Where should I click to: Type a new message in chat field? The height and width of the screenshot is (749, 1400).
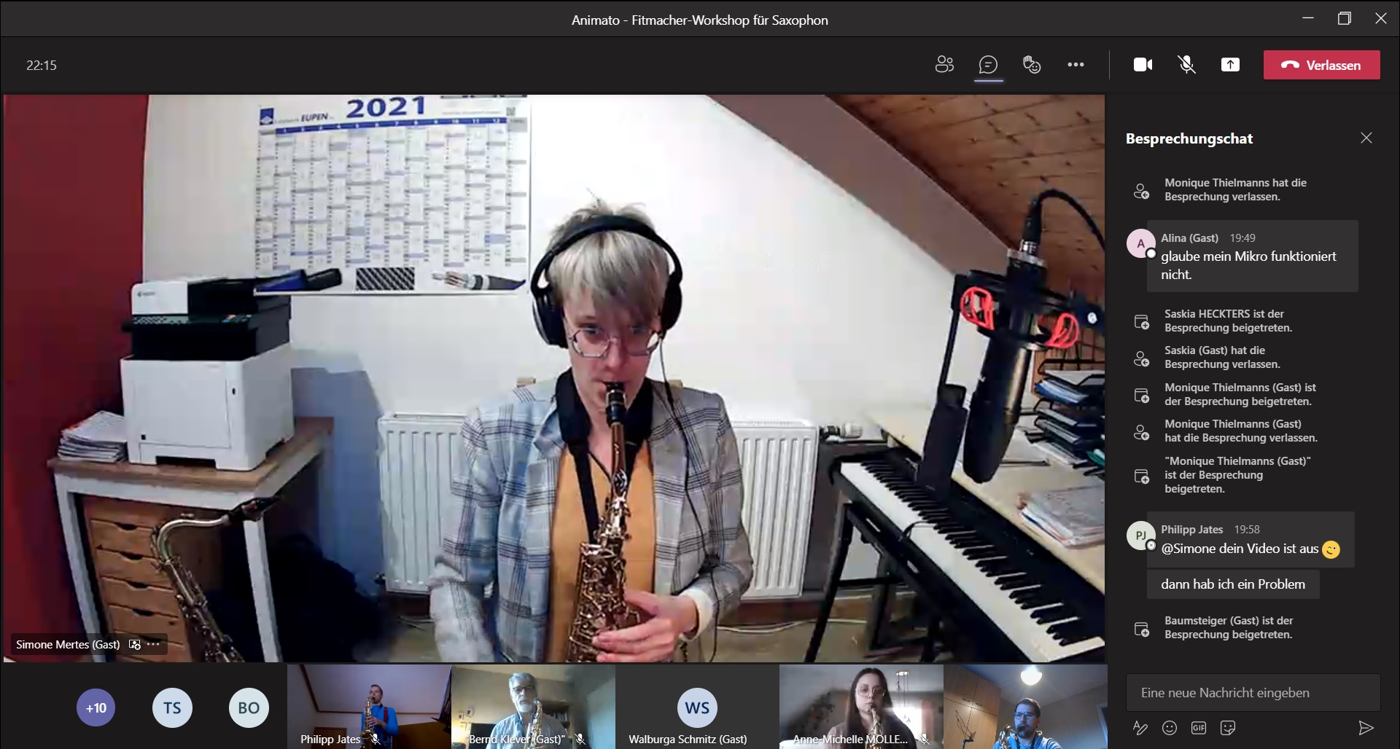click(1253, 692)
